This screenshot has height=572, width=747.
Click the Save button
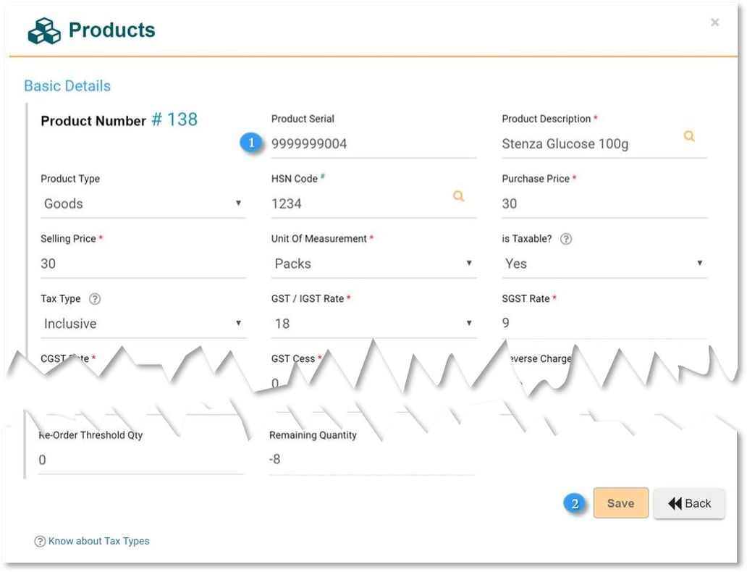tap(620, 502)
